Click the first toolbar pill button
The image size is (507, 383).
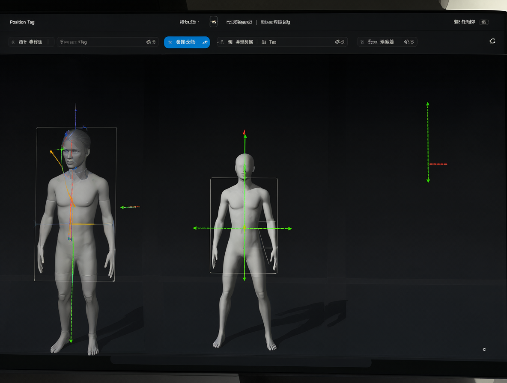tap(31, 42)
